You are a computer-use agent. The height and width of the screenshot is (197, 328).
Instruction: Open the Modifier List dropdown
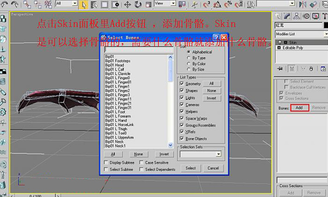pos(325,34)
